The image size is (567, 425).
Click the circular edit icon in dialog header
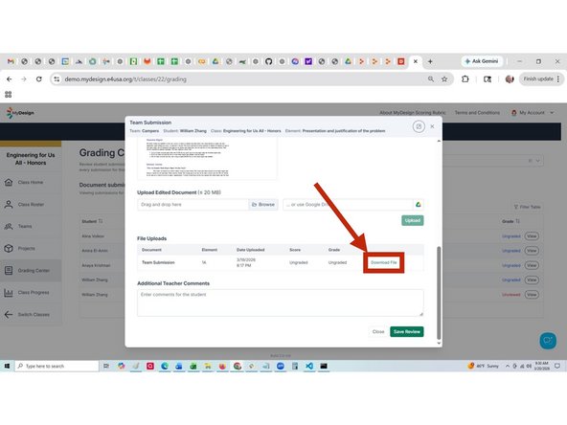pyautogui.click(x=419, y=126)
